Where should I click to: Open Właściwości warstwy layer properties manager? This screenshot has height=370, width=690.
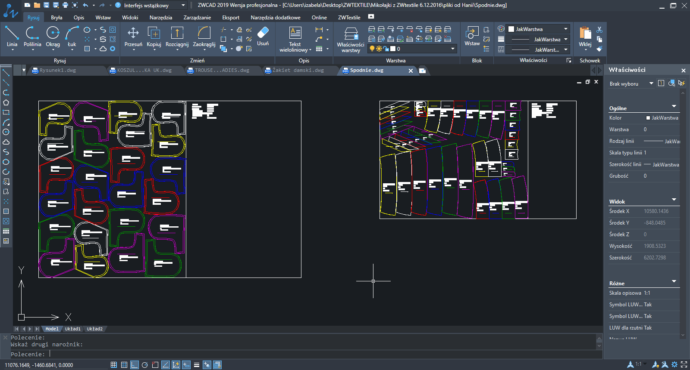coord(351,40)
